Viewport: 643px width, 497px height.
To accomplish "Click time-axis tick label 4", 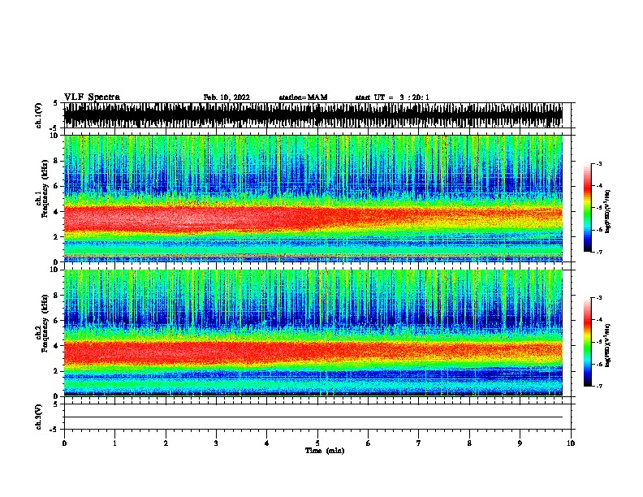I will point(267,443).
